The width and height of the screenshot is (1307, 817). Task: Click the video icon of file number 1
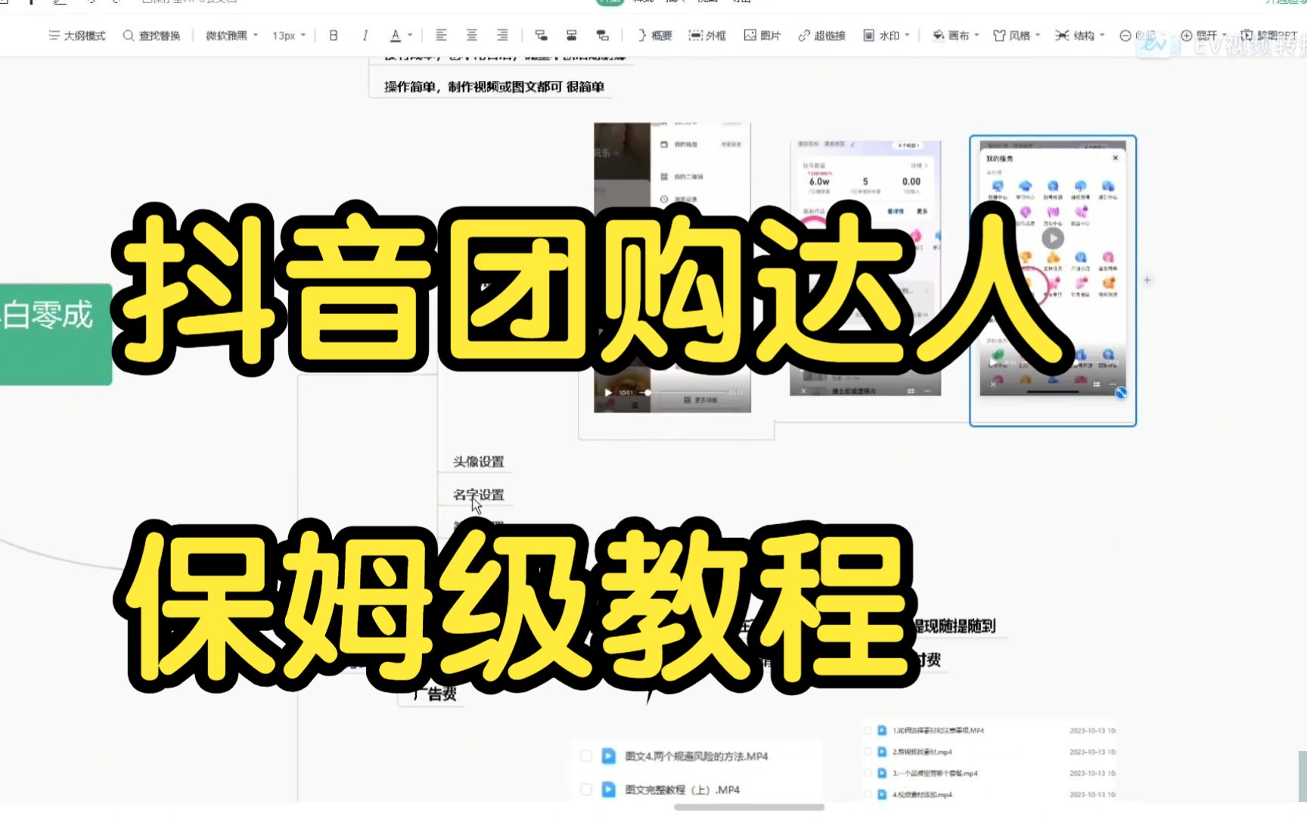click(882, 730)
